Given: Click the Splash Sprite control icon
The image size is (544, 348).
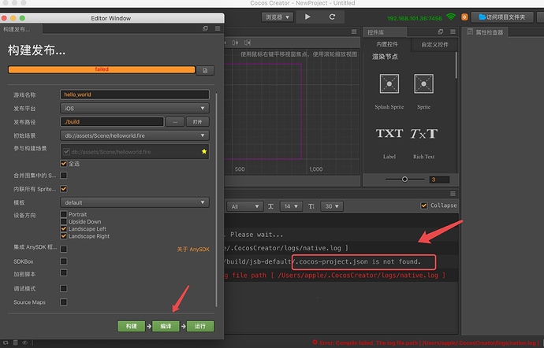Looking at the screenshot, I should 389,83.
